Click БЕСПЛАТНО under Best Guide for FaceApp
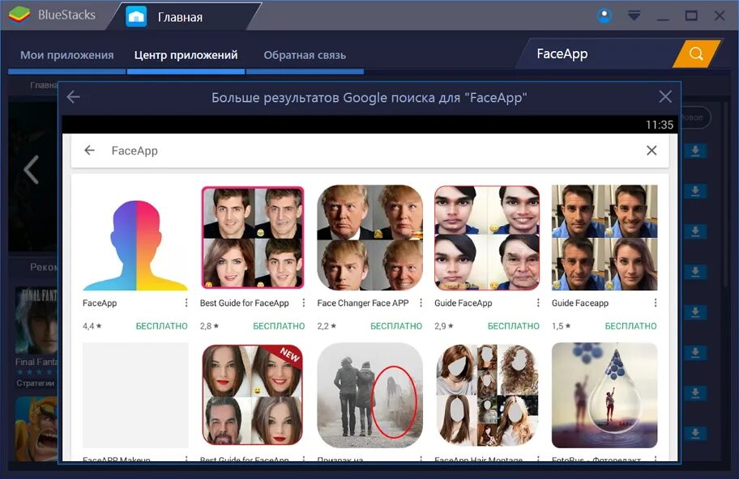The image size is (739, 479). point(279,326)
